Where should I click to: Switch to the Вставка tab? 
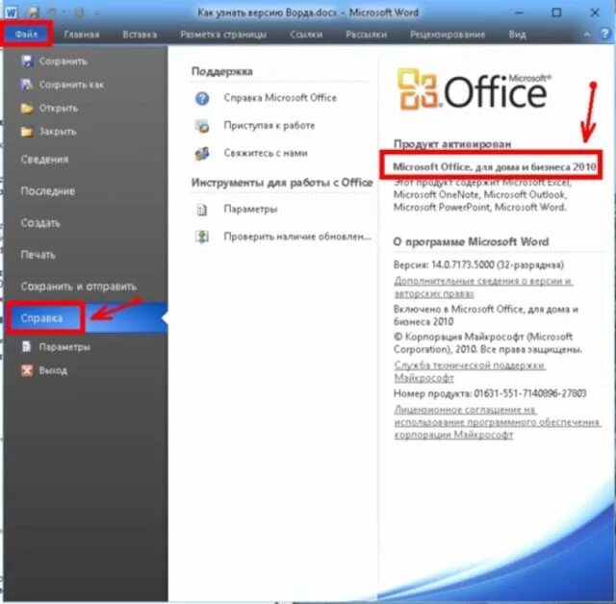(140, 35)
